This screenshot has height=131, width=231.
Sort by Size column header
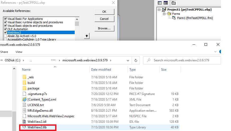[163, 70]
